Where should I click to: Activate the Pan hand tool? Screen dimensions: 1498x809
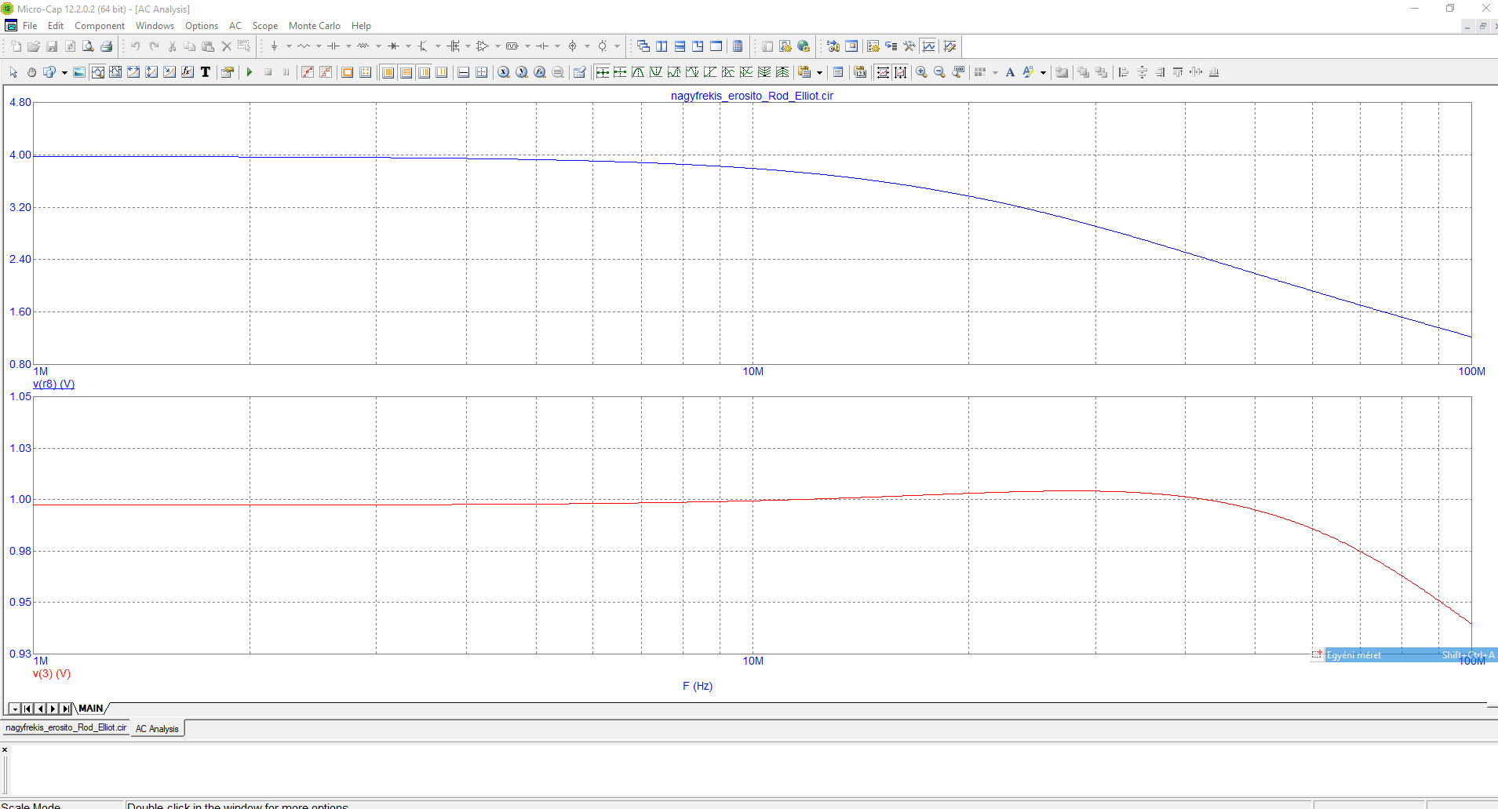pos(31,72)
